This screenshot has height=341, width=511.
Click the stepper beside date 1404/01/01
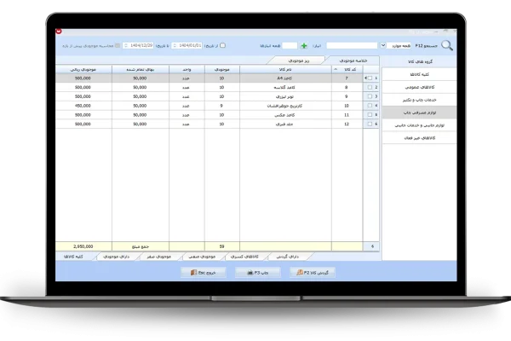(x=175, y=45)
